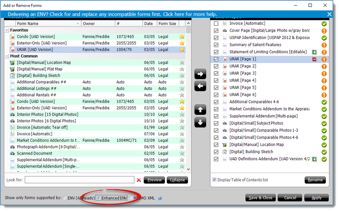Screen dimensions: 339x211
Task: Enable the MISMO XML filter checkbox
Action: point(131,198)
